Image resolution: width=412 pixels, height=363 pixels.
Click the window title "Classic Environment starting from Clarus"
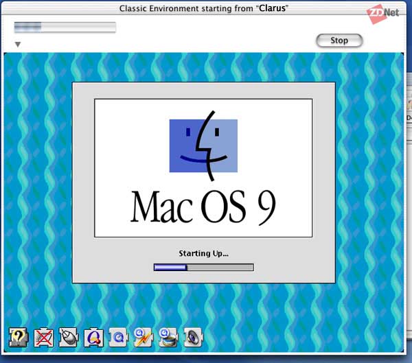(x=204, y=8)
